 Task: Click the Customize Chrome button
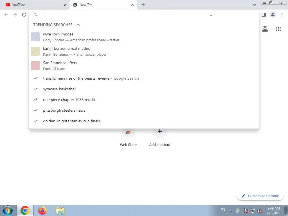[260, 196]
